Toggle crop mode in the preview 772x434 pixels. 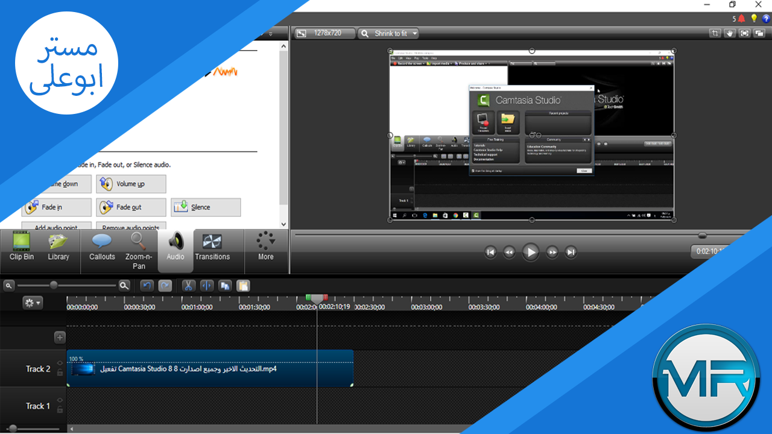pyautogui.click(x=715, y=33)
